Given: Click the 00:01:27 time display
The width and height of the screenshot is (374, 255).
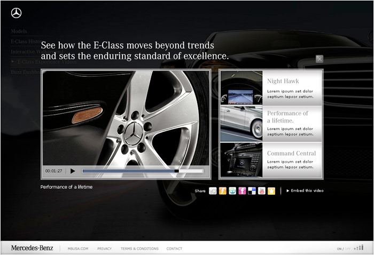Looking at the screenshot, I should click(x=53, y=171).
